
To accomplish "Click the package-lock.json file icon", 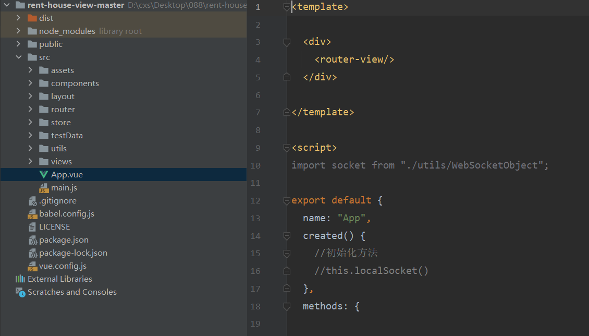I will click(33, 254).
